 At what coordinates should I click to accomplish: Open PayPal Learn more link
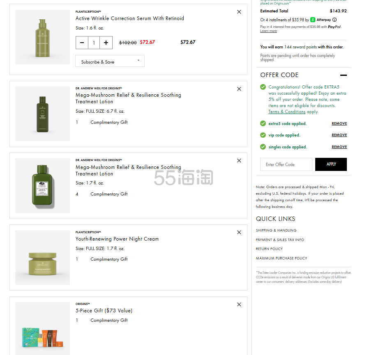click(x=268, y=31)
